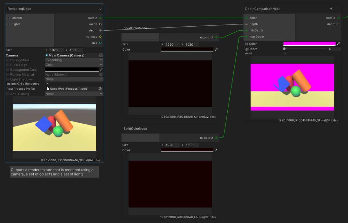The height and width of the screenshot is (223, 348).
Task: Enable the Invert checkbox in DepthComparisonNode
Action: tap(285, 54)
